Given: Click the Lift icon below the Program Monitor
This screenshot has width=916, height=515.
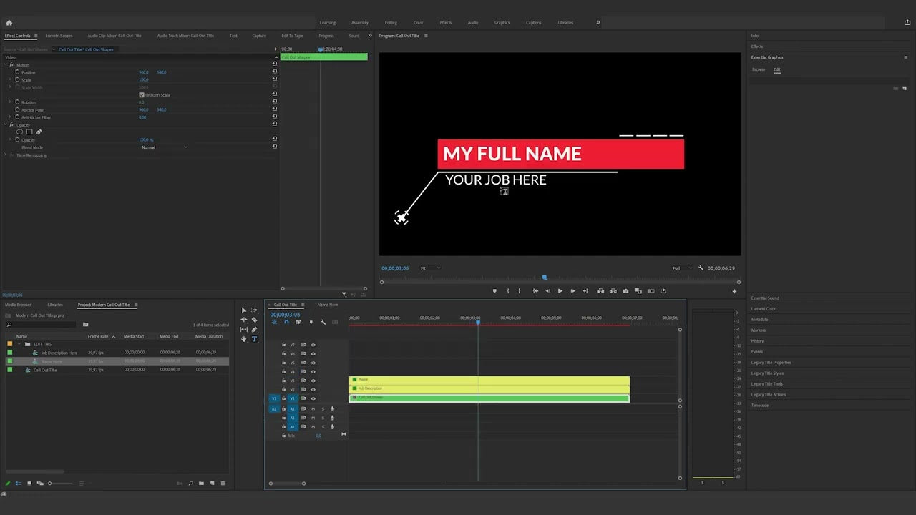Looking at the screenshot, I should click(600, 291).
